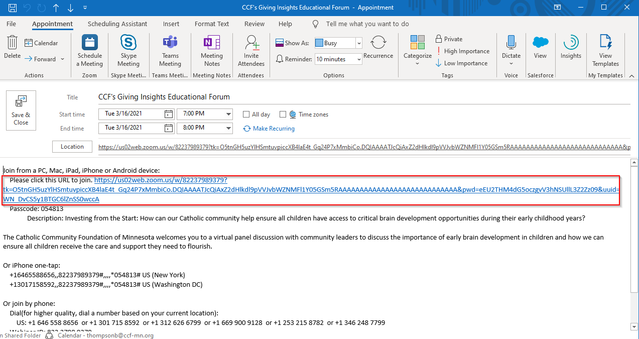Viewport: 639px width, 339px height.
Task: Open View Templates
Action: click(605, 51)
